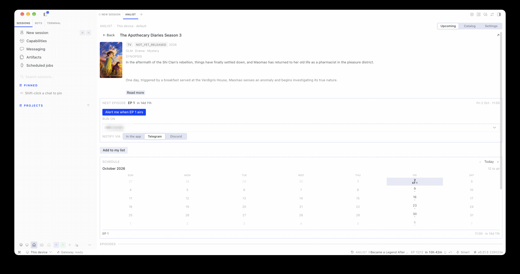
Task: Select the green N badge in bottom toolbar
Action: [x=63, y=245]
